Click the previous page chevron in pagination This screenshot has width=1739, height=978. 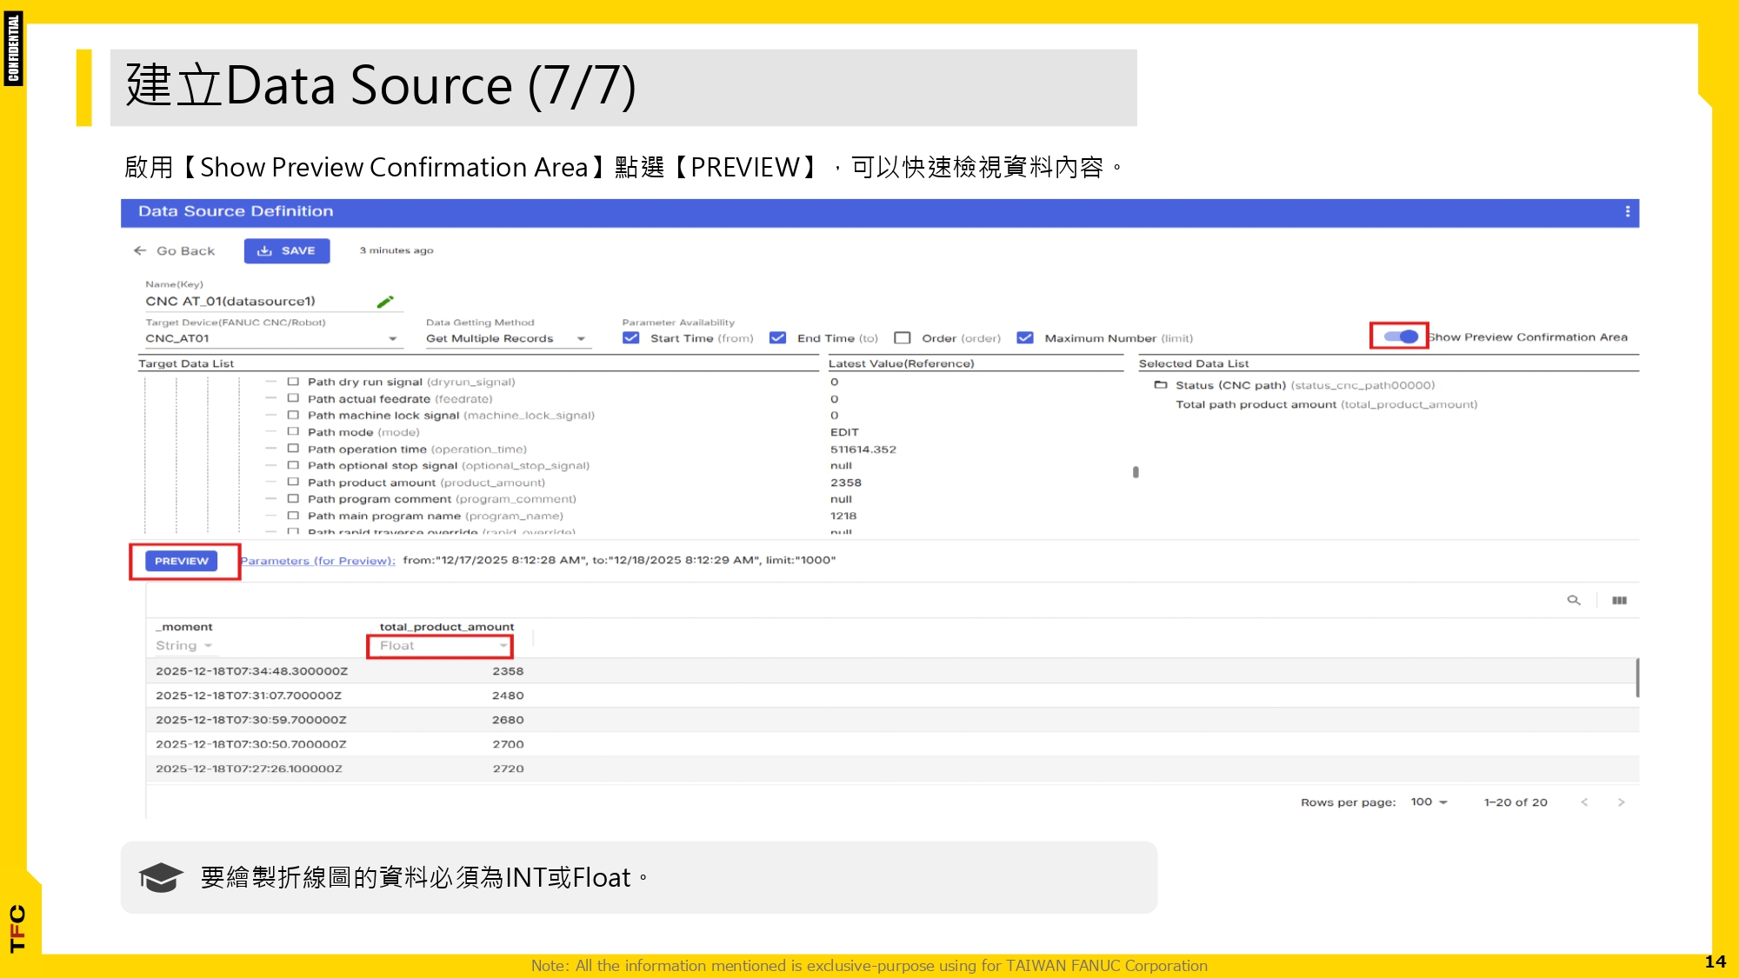[x=1586, y=802]
